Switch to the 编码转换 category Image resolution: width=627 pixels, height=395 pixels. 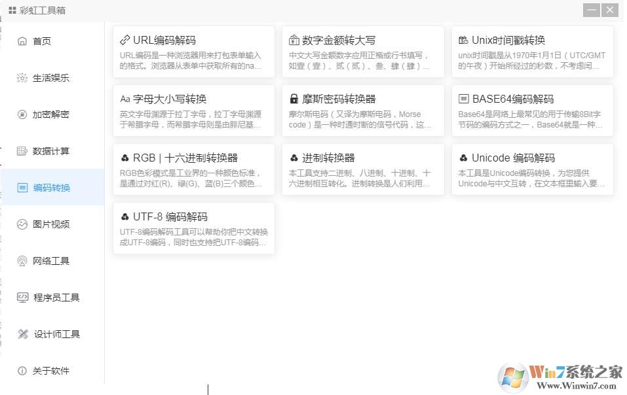point(52,187)
